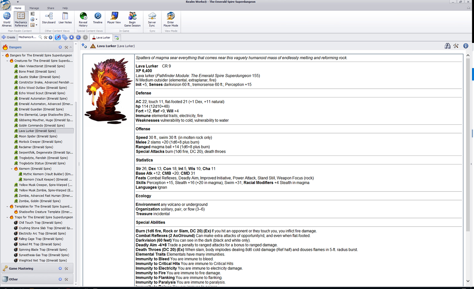474x289 pixels.
Task: Collapse Traps for The Emerald Spire node
Action: coord(7,217)
